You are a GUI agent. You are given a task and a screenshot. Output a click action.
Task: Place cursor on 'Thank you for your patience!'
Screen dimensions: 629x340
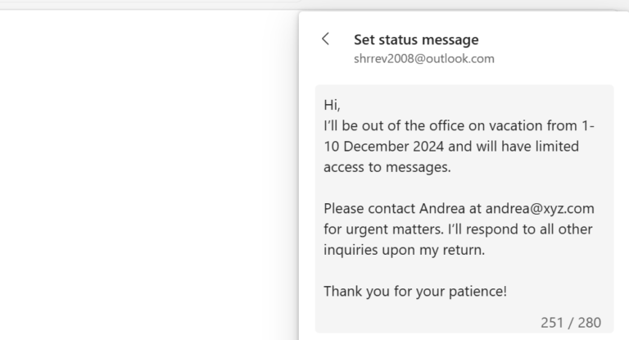coord(414,291)
